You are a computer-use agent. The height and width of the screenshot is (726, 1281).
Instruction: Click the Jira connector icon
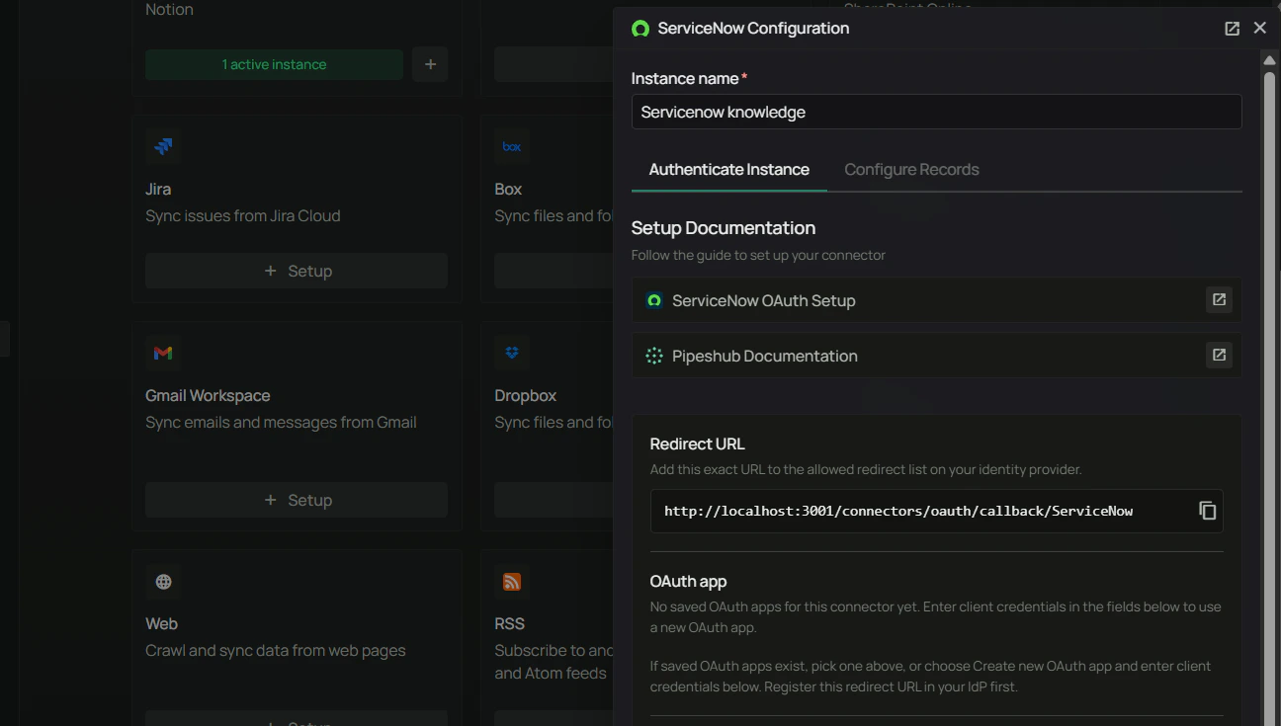pos(163,146)
